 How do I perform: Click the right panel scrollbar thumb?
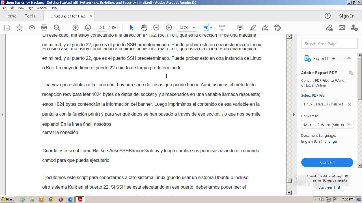pyautogui.click(x=360, y=78)
